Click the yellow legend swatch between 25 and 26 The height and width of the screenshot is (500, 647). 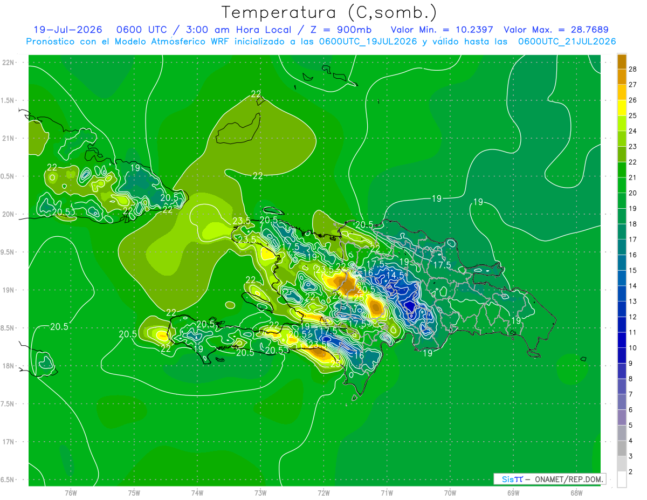coord(622,107)
